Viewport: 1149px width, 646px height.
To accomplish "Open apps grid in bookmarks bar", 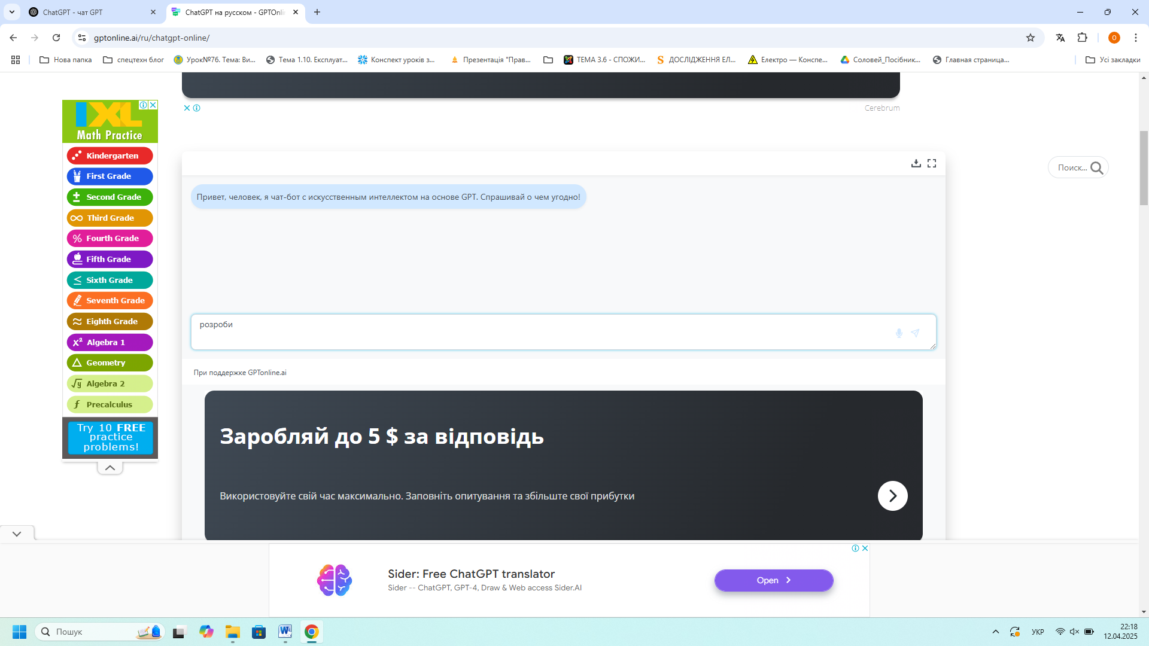I will coord(16,60).
